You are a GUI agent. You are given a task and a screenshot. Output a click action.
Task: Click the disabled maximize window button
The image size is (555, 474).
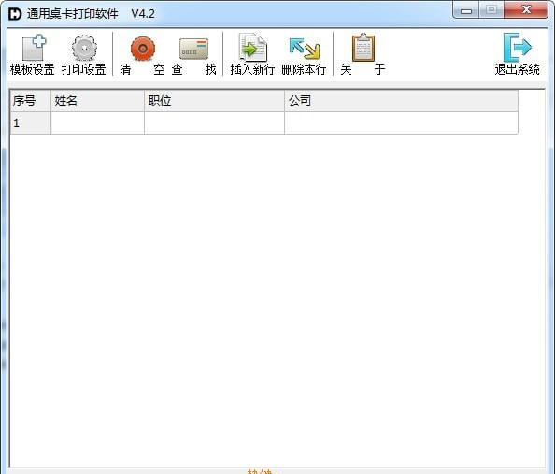coord(491,10)
